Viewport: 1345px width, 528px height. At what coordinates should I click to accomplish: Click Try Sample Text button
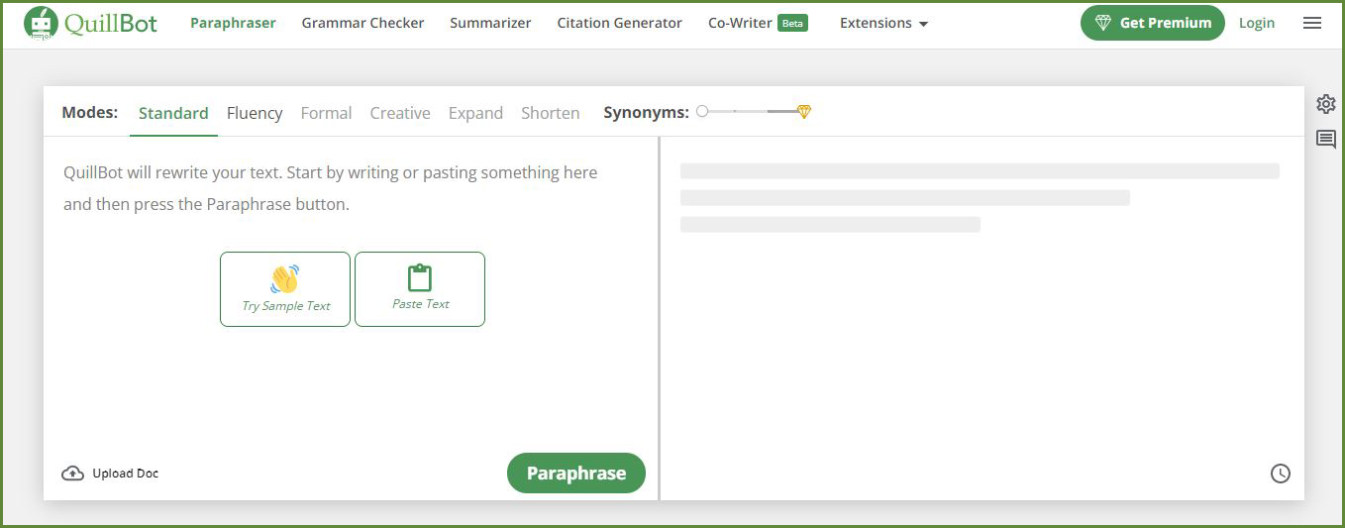[x=285, y=289]
